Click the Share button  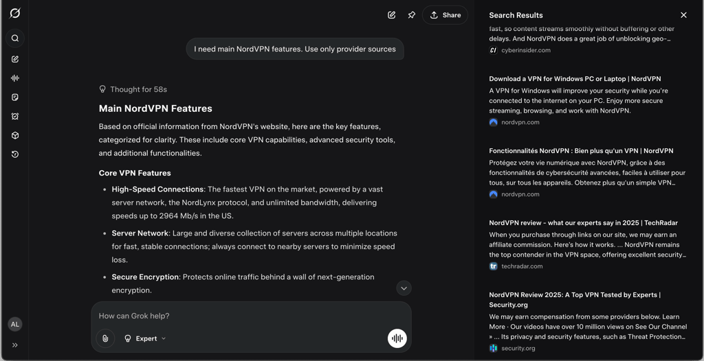tap(445, 15)
